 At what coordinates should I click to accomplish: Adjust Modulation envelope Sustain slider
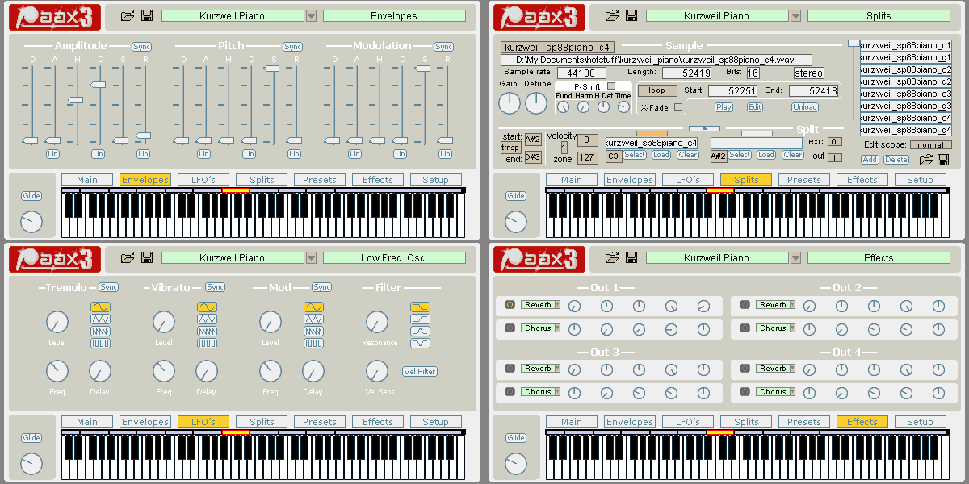(x=422, y=69)
